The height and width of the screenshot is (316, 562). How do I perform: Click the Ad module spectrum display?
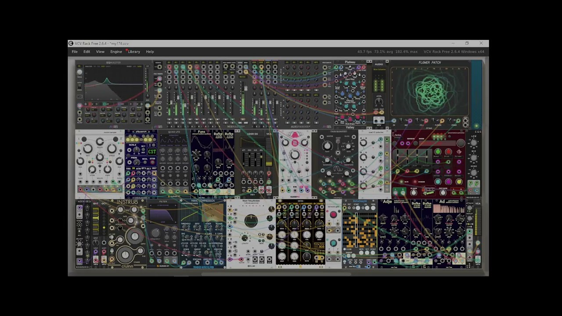[x=449, y=208]
